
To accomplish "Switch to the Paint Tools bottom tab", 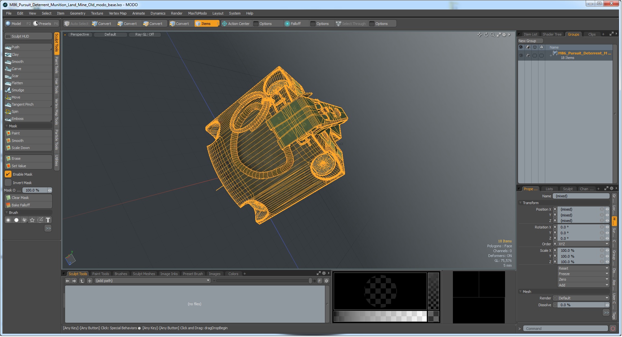I will click(100, 274).
